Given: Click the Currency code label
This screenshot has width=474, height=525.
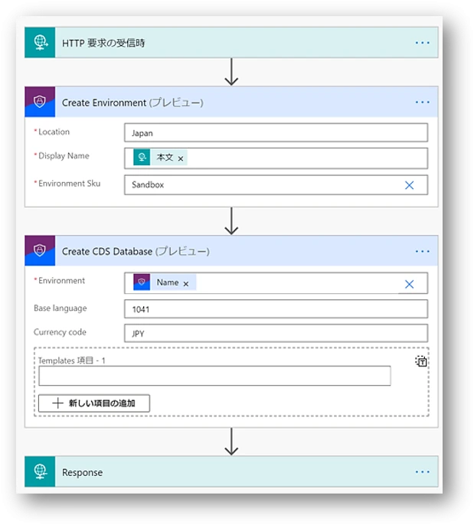Looking at the screenshot, I should click(60, 332).
